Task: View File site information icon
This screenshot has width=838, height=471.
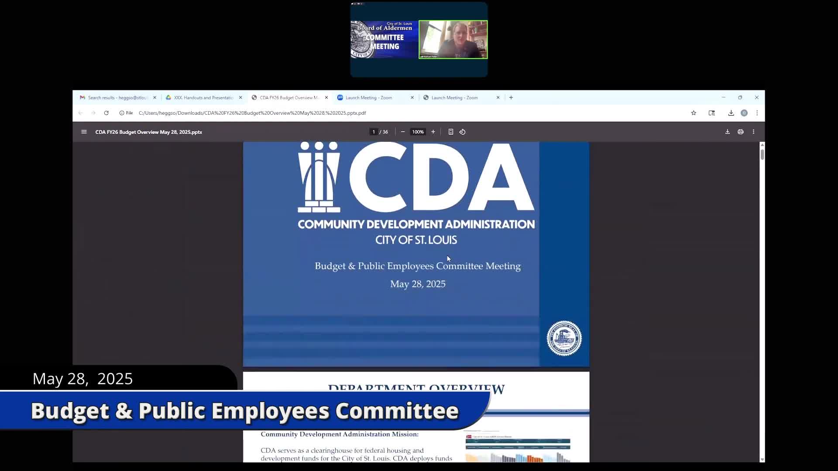Action: (126, 113)
